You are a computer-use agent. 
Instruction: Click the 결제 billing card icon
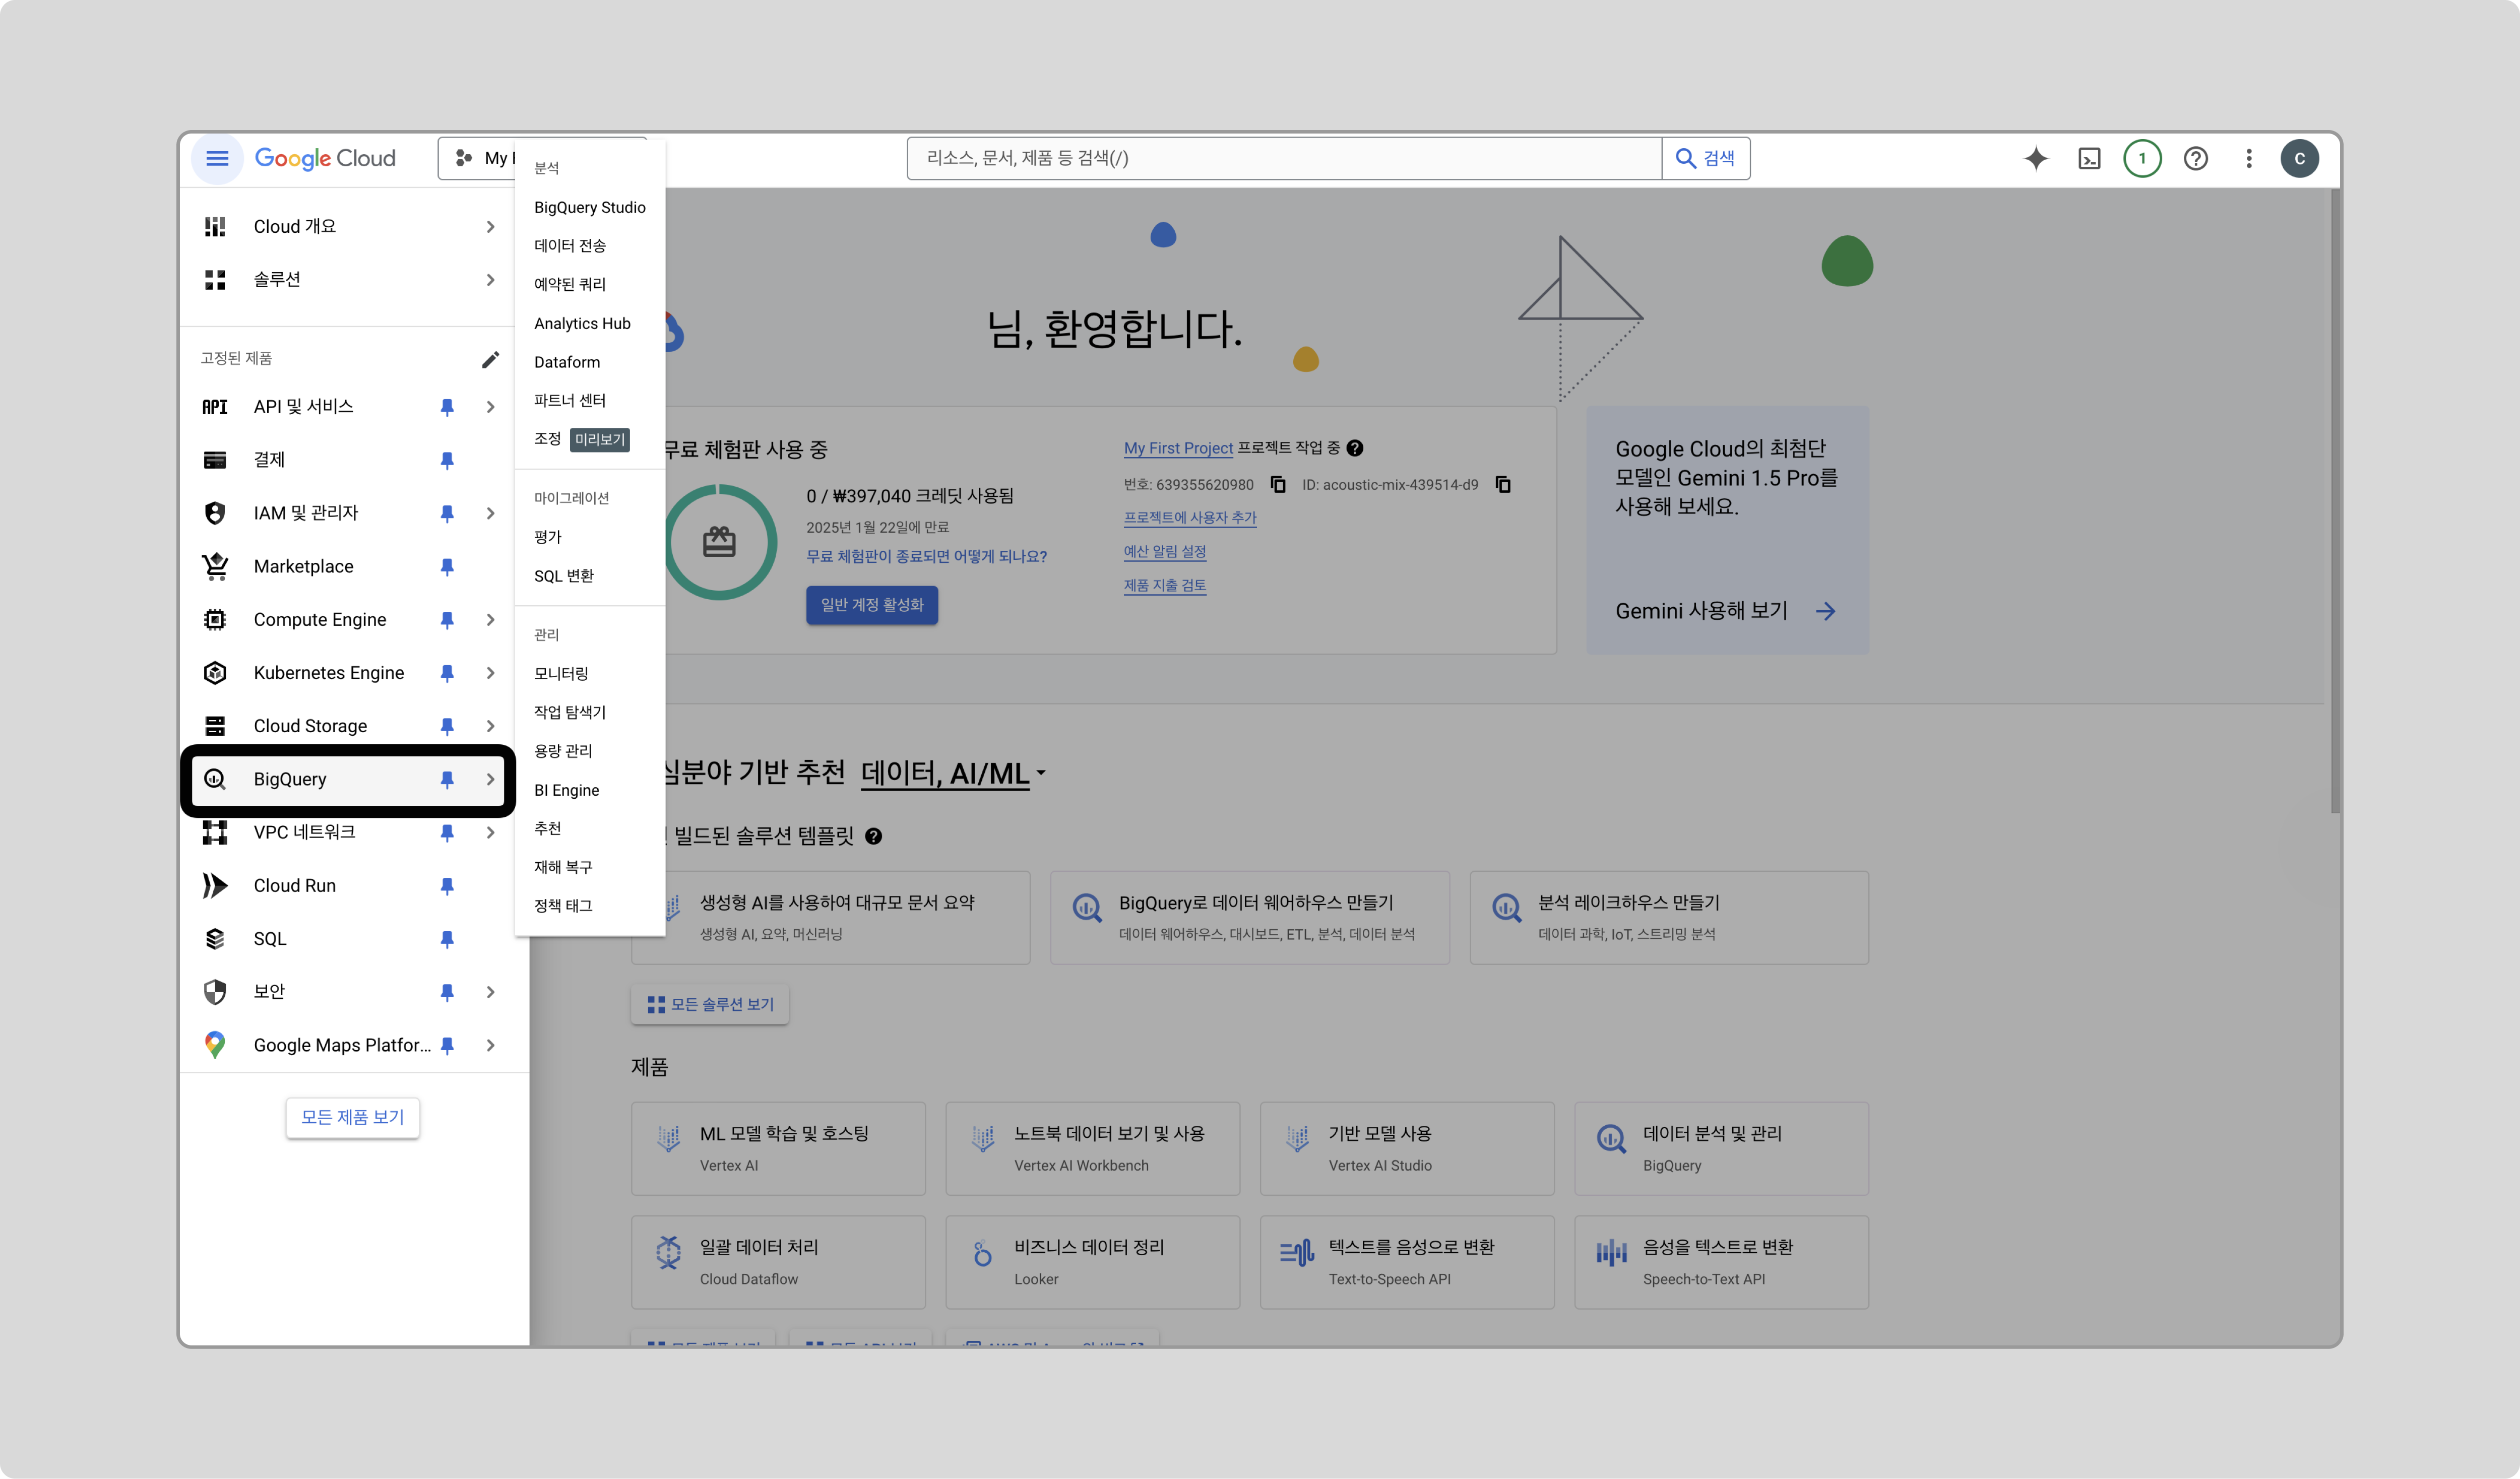click(215, 460)
